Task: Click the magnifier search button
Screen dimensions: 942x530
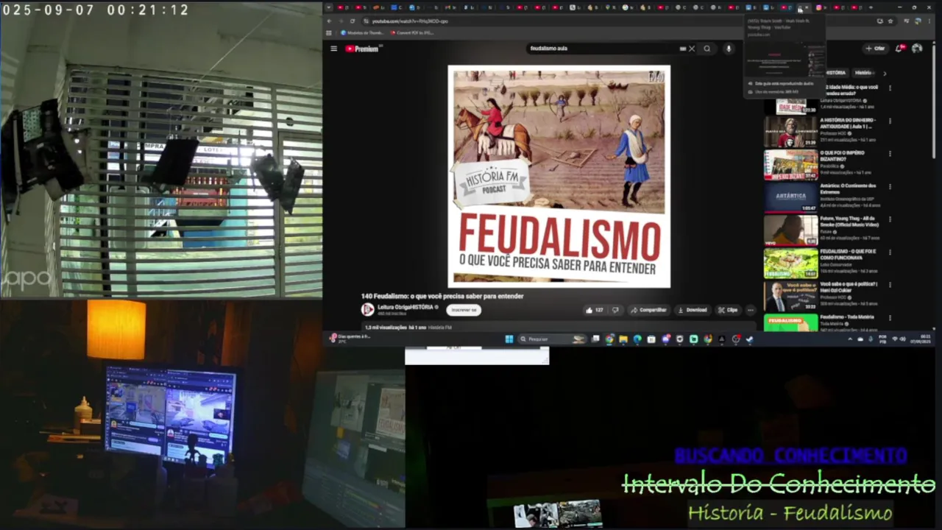Action: click(707, 49)
